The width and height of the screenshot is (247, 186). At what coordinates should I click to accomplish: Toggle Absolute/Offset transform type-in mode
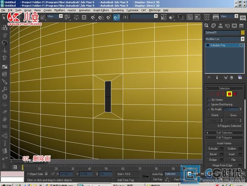pos(53,174)
